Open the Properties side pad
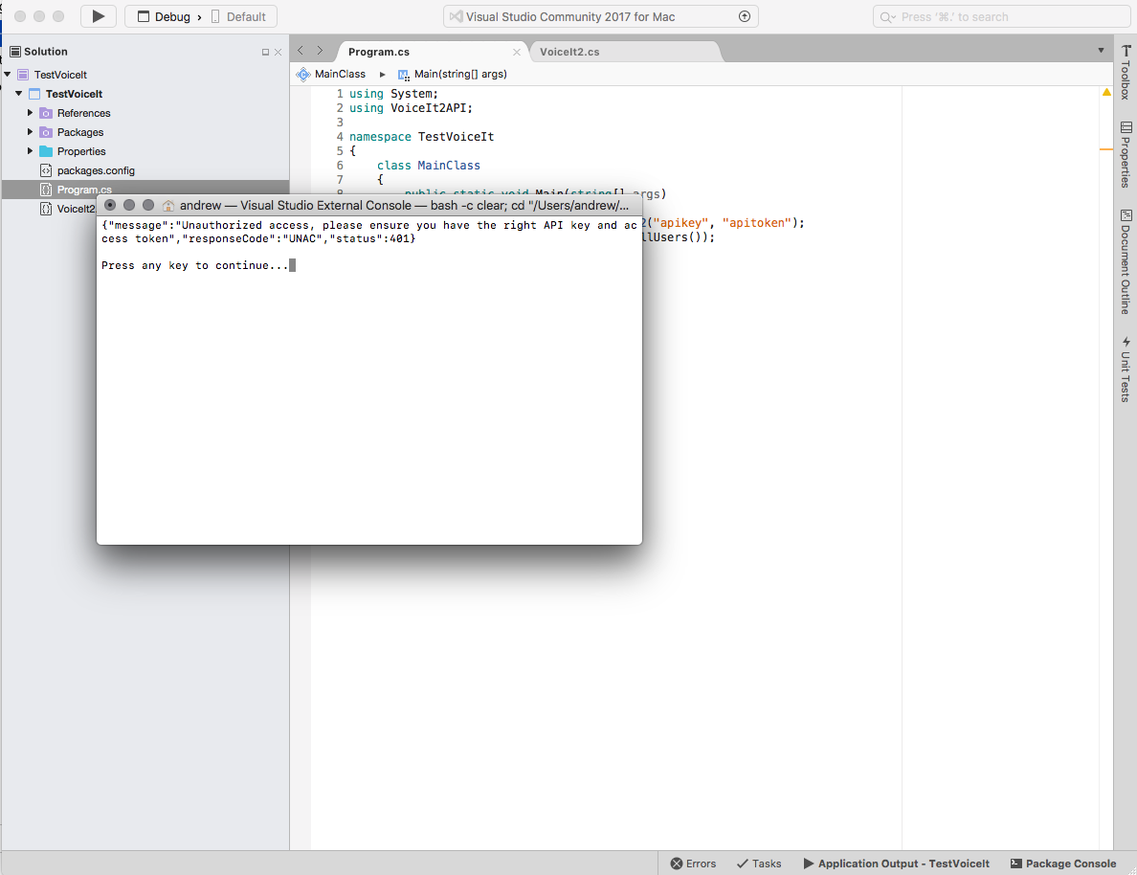Screen dimensions: 1137x875 [x=1126, y=154]
